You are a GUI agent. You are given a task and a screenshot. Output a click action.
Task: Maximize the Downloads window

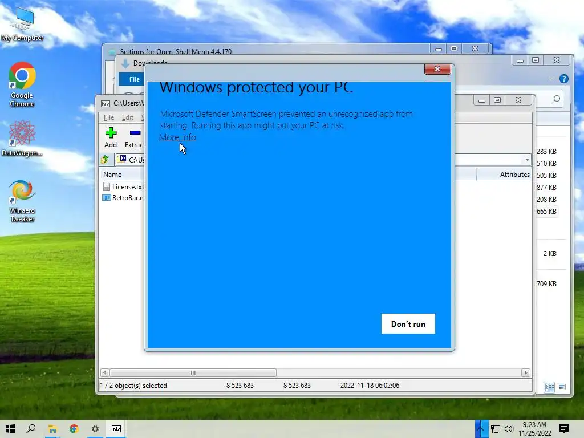click(x=535, y=60)
